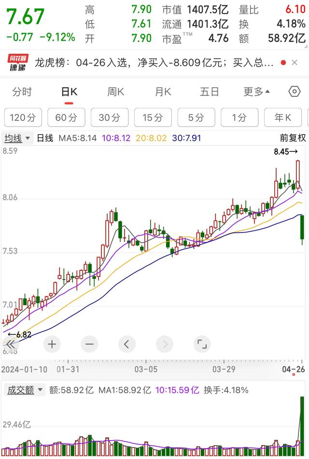Open the hexagon chart settings icon
This screenshot has height=459, width=309.
[294, 92]
